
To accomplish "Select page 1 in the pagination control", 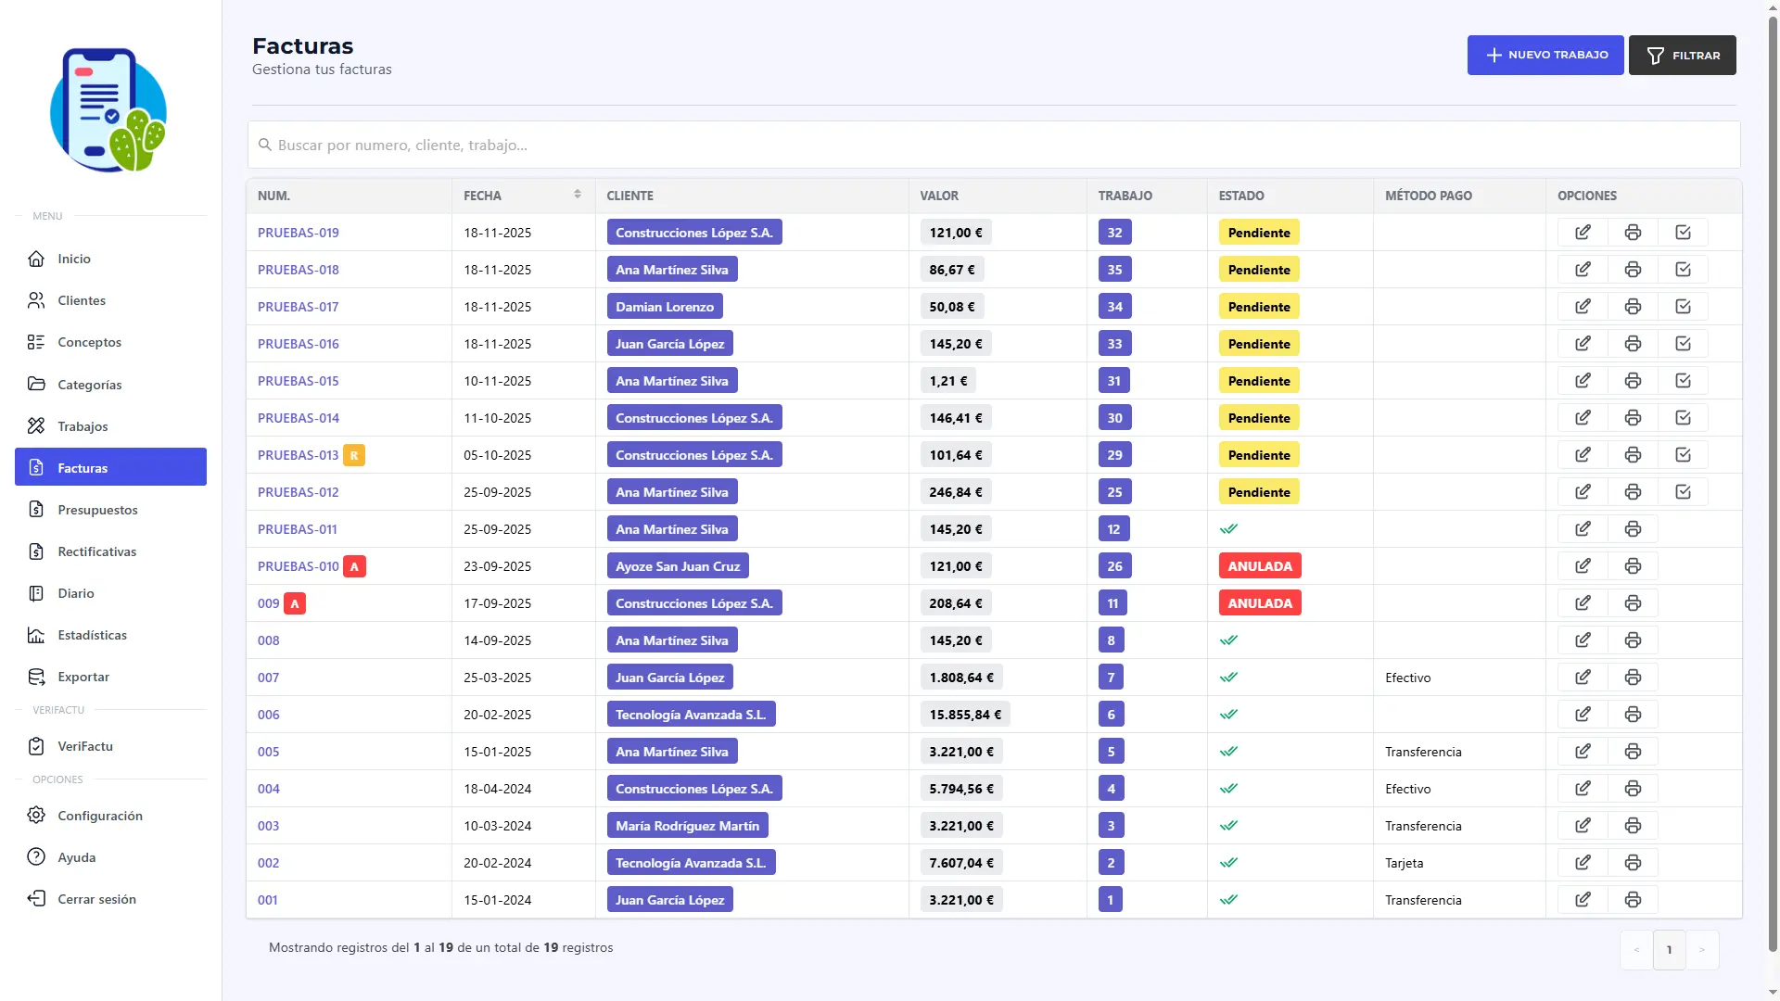I will click(x=1669, y=949).
